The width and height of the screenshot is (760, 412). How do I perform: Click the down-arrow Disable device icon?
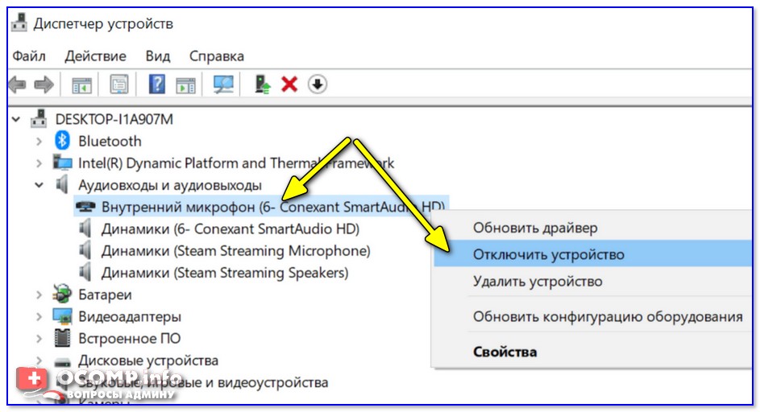tap(318, 84)
